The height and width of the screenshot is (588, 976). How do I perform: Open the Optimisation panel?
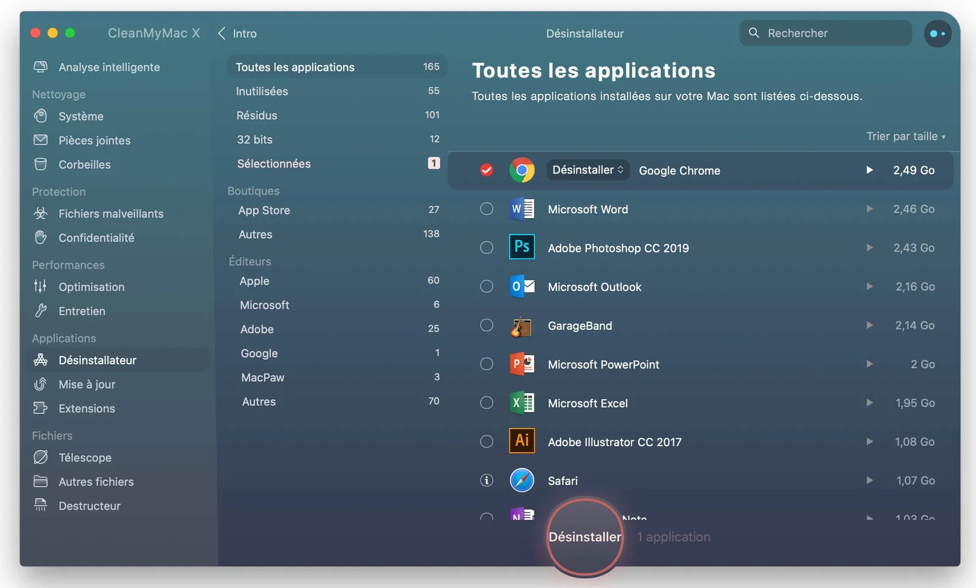click(91, 286)
